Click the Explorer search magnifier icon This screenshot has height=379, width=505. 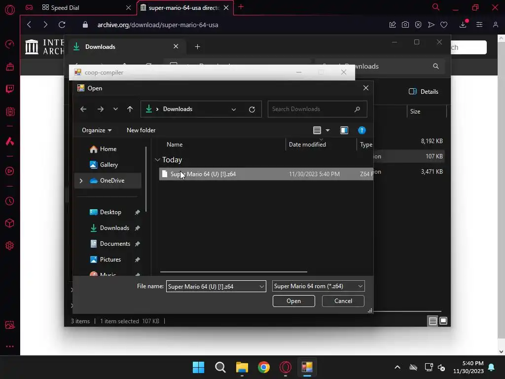click(436, 66)
